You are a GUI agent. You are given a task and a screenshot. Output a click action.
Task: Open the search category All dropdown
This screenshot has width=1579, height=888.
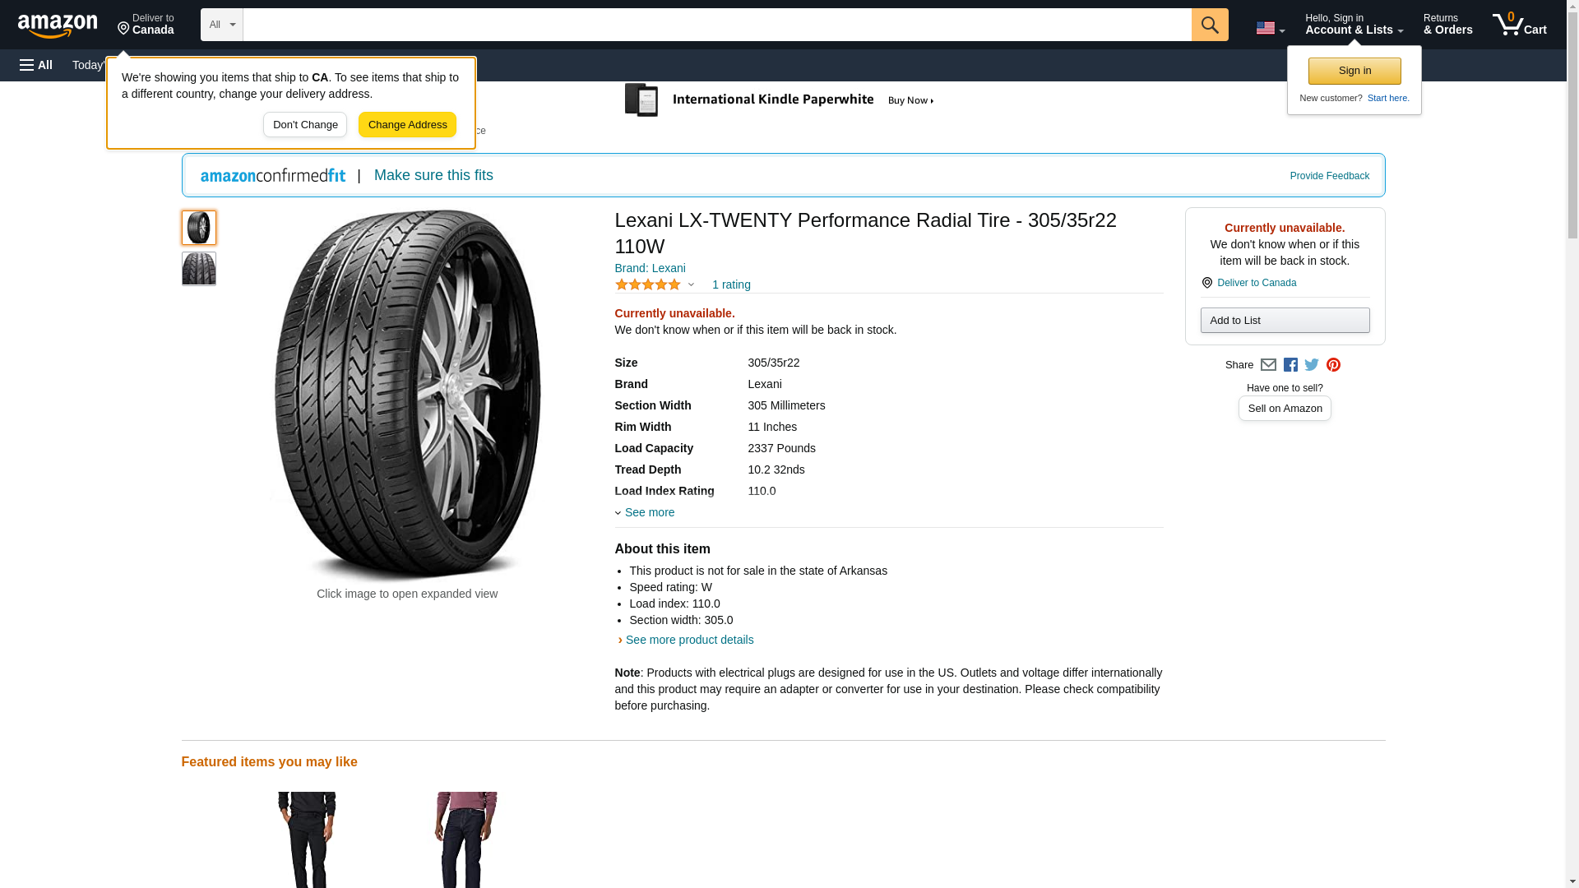[x=222, y=25]
